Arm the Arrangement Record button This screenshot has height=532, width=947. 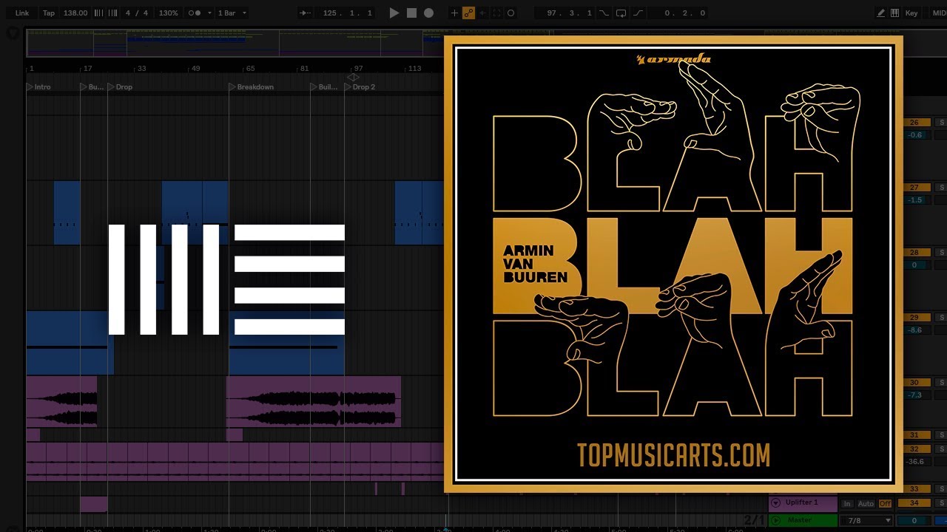[x=428, y=13]
